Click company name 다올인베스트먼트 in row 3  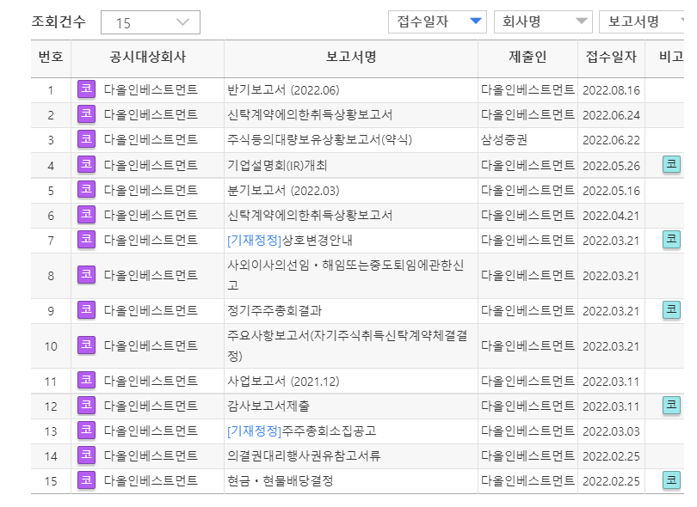tap(151, 139)
